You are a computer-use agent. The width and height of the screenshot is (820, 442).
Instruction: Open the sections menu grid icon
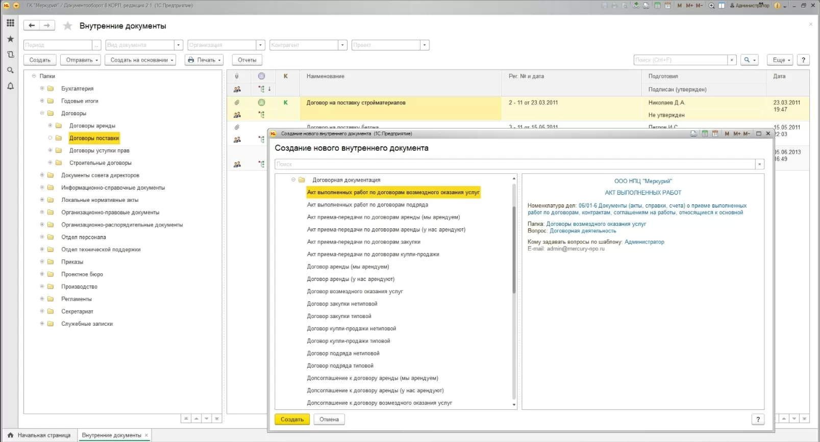(10, 23)
